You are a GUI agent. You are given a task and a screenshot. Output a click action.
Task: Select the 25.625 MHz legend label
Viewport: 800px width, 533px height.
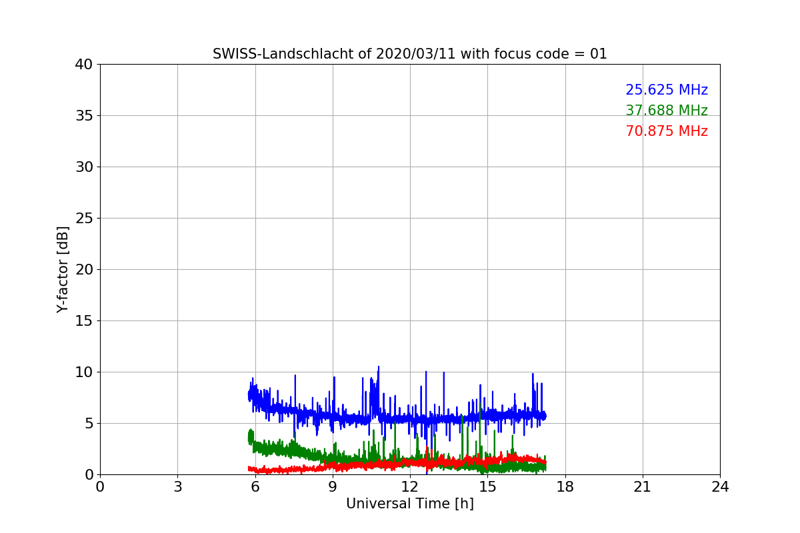coord(667,90)
